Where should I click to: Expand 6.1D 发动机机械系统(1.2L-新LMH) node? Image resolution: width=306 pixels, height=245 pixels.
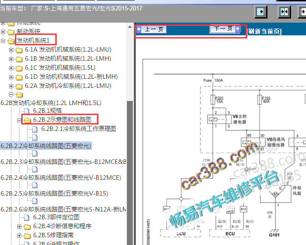11,77
